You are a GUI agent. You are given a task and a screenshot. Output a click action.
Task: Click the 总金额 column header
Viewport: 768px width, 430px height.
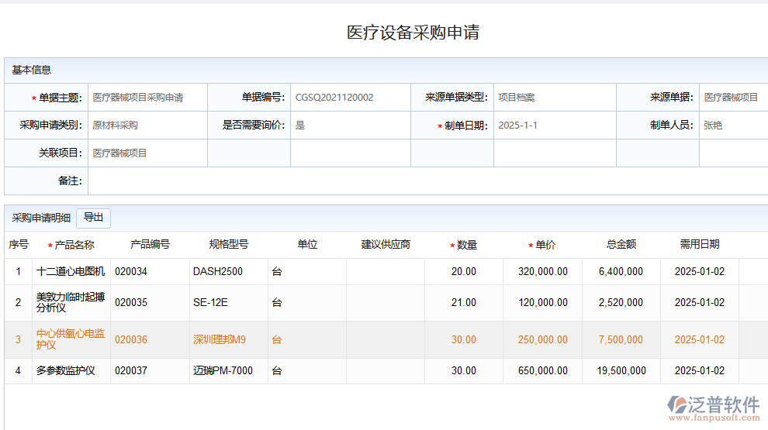621,245
